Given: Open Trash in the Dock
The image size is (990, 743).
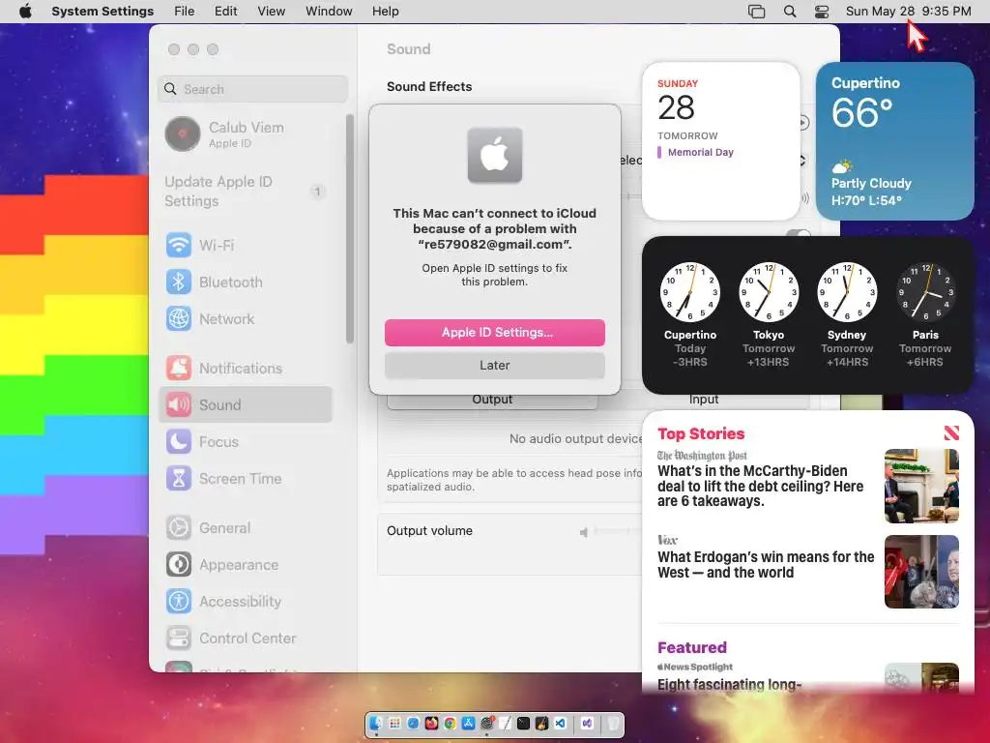Looking at the screenshot, I should click(x=613, y=723).
